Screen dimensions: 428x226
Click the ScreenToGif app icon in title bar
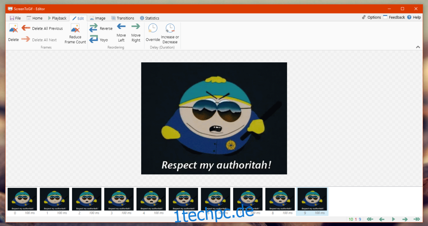(x=10, y=9)
